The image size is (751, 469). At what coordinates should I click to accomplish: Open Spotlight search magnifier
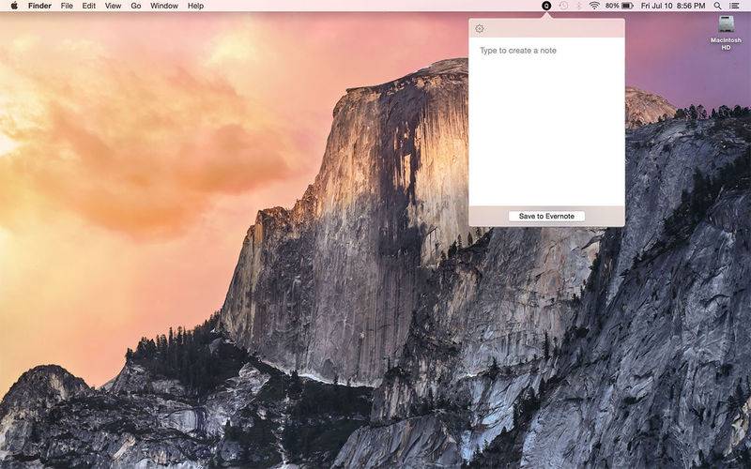coord(717,6)
